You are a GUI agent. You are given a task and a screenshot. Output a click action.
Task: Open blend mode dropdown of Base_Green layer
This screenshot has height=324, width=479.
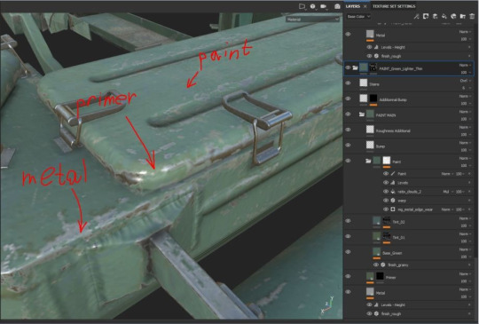tap(465, 249)
